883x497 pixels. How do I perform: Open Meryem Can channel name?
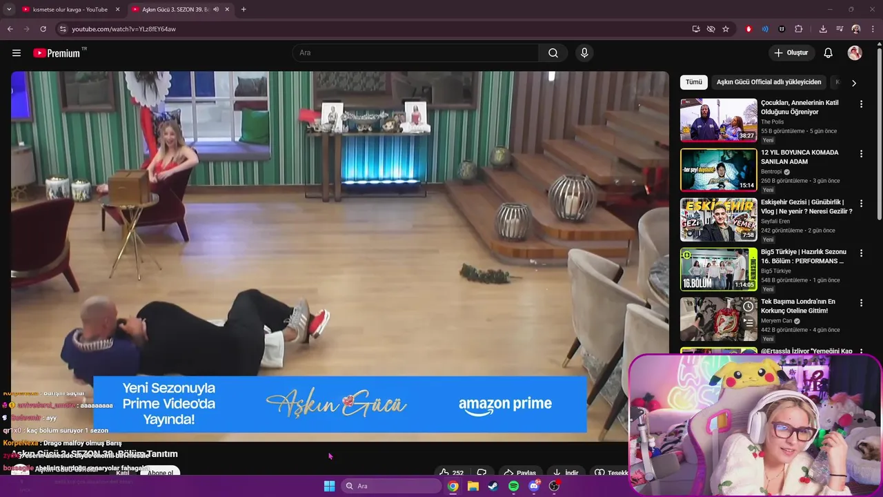776,321
